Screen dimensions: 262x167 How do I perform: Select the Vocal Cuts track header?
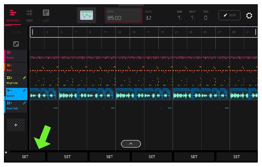[16, 107]
